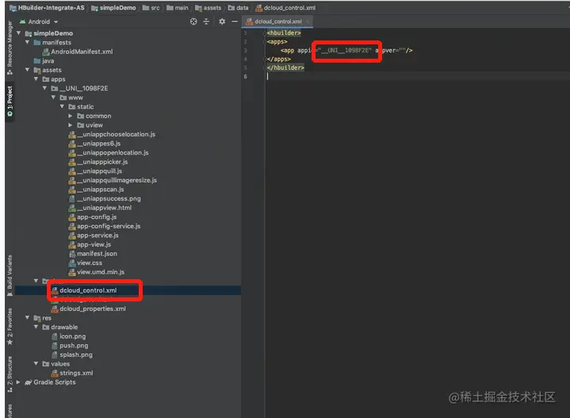
Task: Open the 2: Favorites side tab
Action: pos(10,326)
